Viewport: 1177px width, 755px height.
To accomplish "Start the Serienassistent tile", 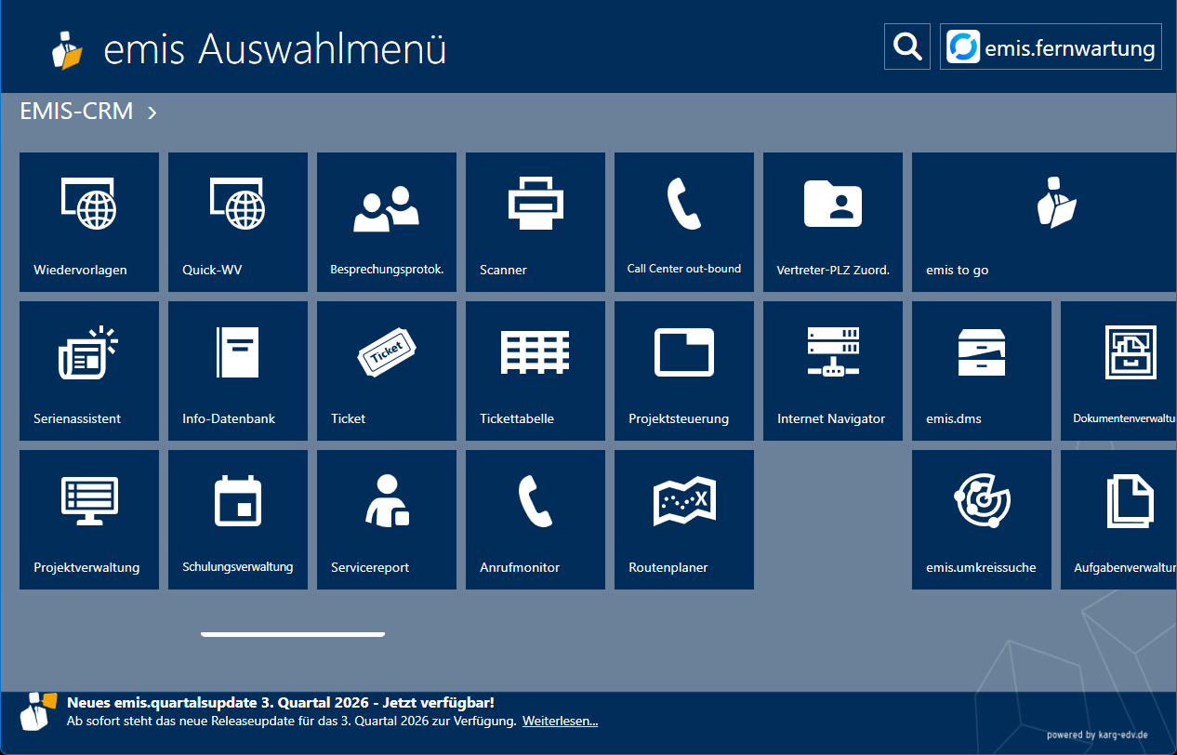I will (x=89, y=371).
